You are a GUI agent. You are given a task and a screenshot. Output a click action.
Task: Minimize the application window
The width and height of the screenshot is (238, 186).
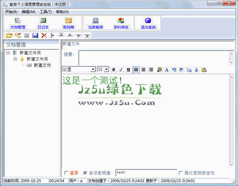point(211,3)
